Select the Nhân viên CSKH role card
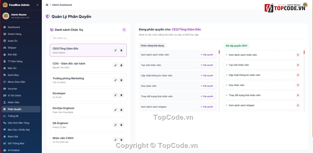The image size is (313, 153). coord(88,140)
